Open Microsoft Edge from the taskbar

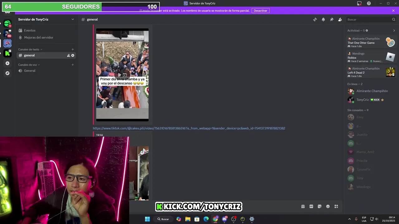pos(206,219)
